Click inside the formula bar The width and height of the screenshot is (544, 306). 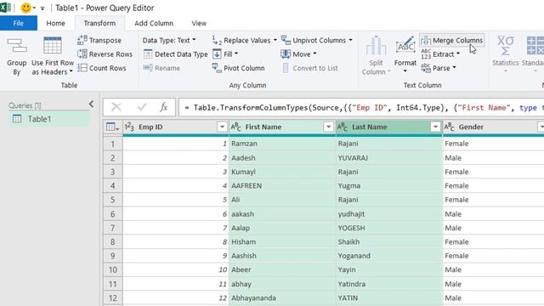click(x=360, y=108)
